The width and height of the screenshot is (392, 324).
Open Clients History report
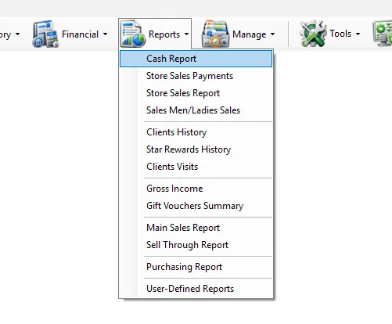pos(196,132)
